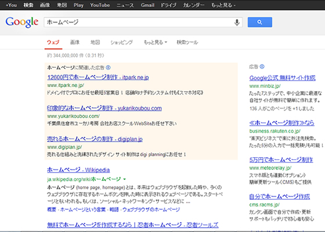Screen dimensions: 325x232
Task: Switch to 画像 search tab
Action: coord(75,42)
